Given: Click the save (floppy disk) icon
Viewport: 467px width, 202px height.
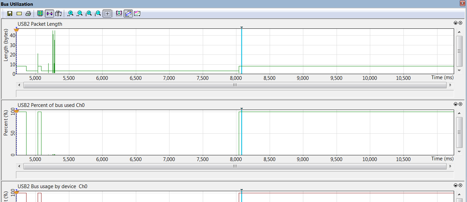Looking at the screenshot, I should pyautogui.click(x=10, y=14).
